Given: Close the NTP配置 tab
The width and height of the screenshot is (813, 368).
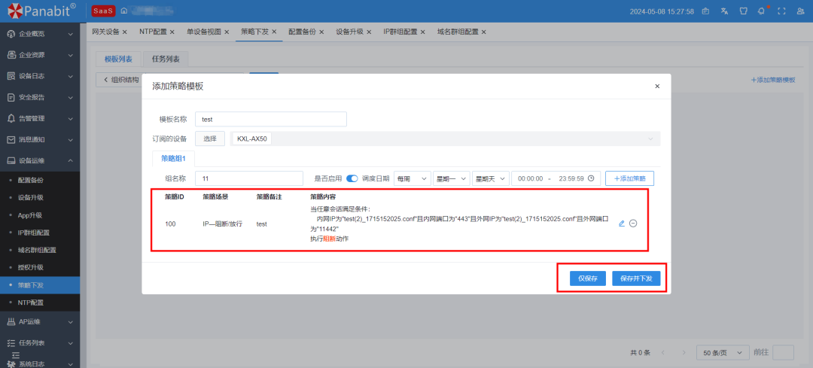Looking at the screenshot, I should coord(172,32).
